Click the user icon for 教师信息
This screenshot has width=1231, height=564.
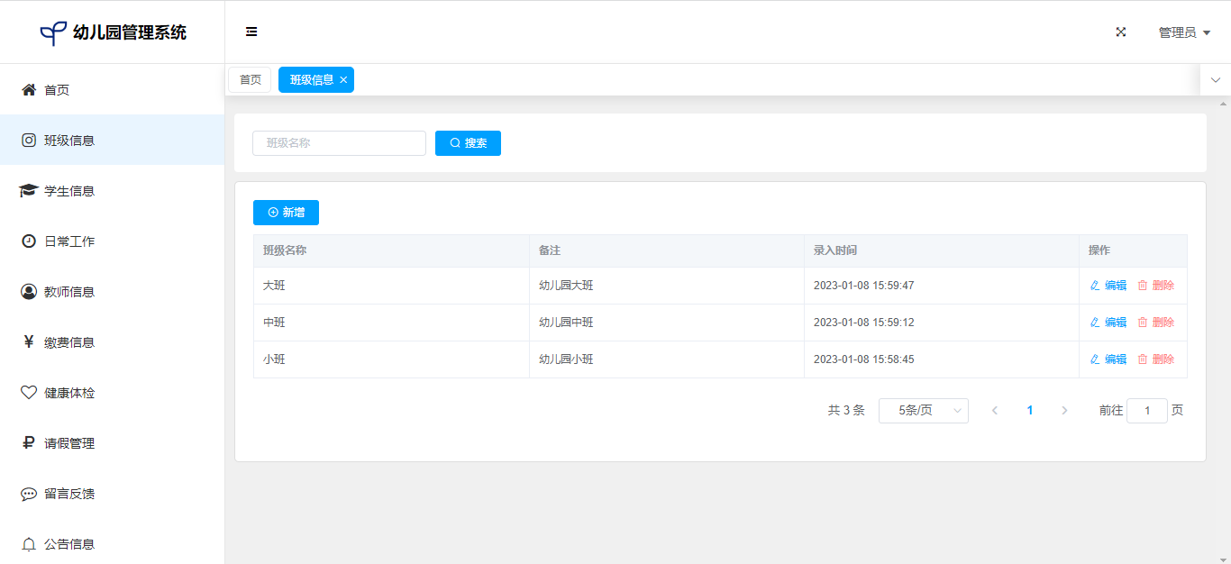coord(29,292)
